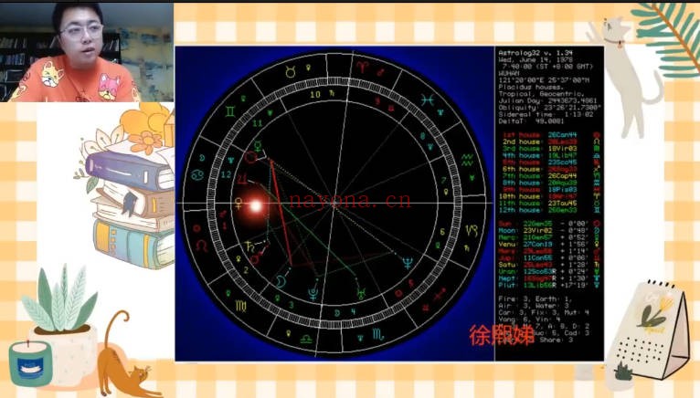The height and width of the screenshot is (398, 700).
Task: Click the Cancer sign glyph on the wheel
Action: pyautogui.click(x=196, y=175)
